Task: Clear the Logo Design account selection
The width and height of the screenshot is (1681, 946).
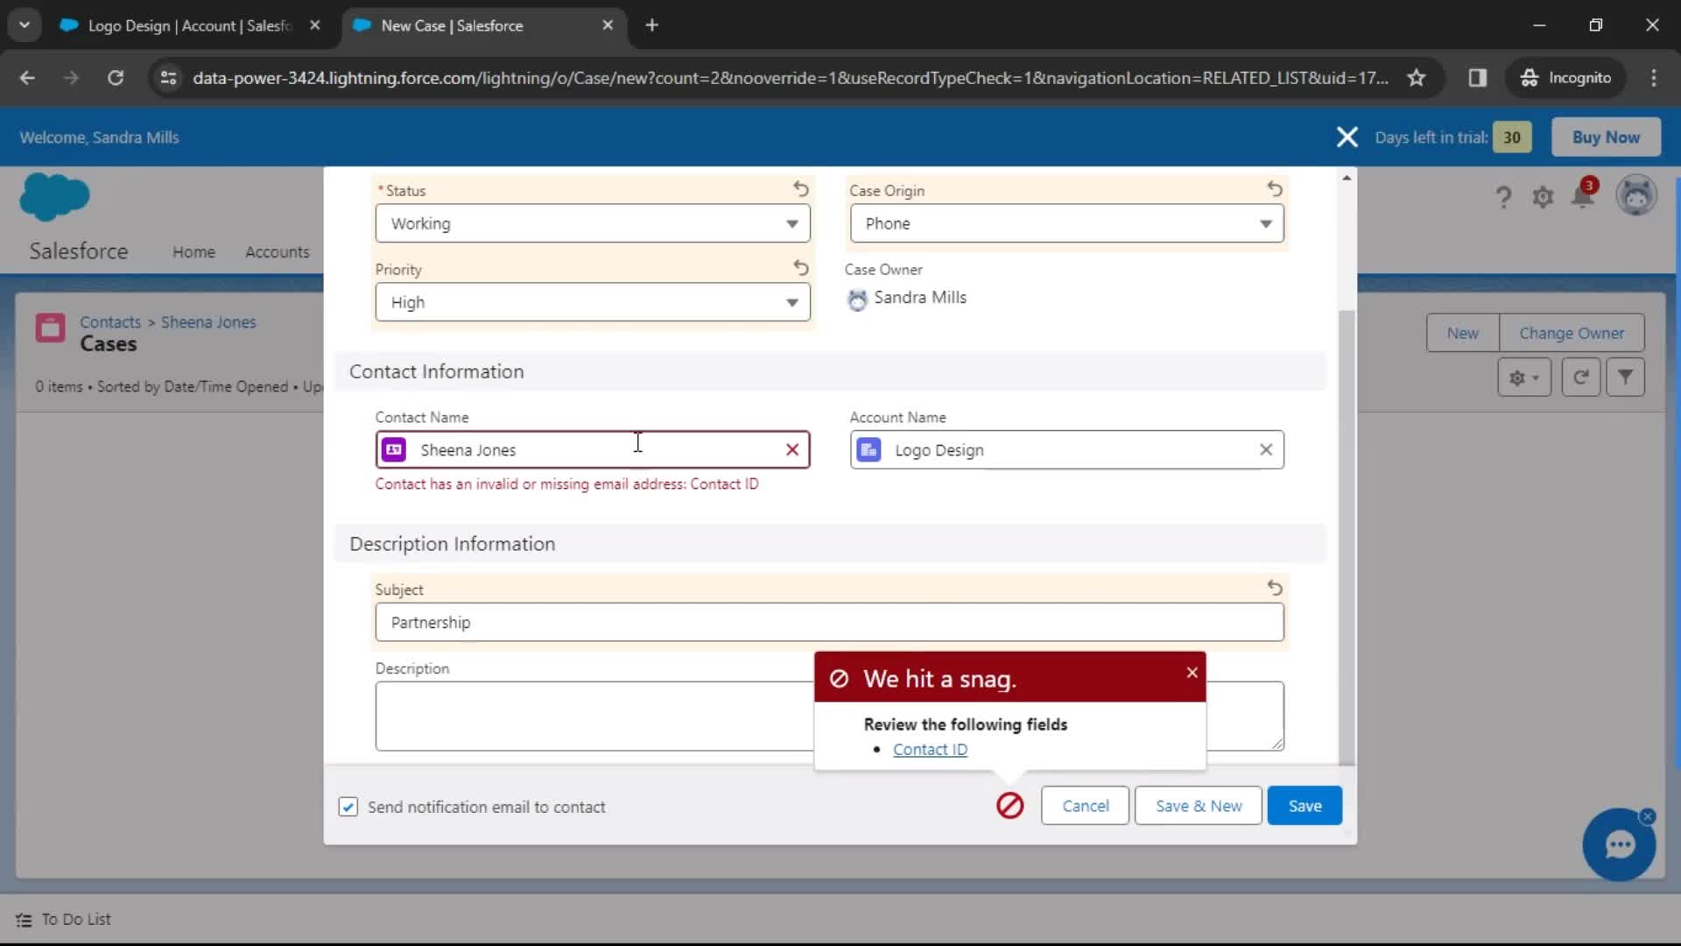Action: point(1266,449)
